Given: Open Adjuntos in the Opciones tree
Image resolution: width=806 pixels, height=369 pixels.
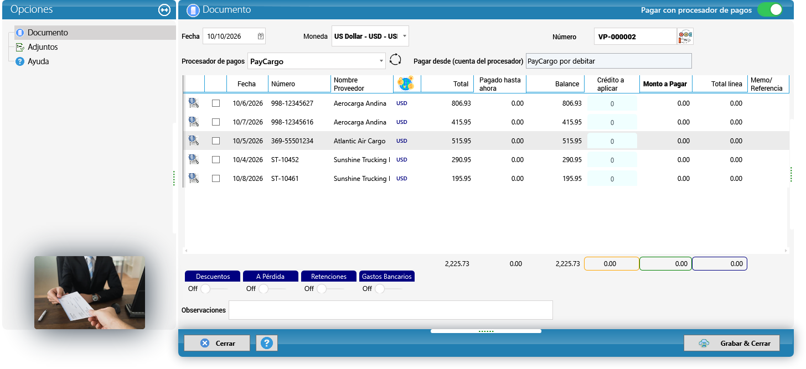Looking at the screenshot, I should point(43,47).
